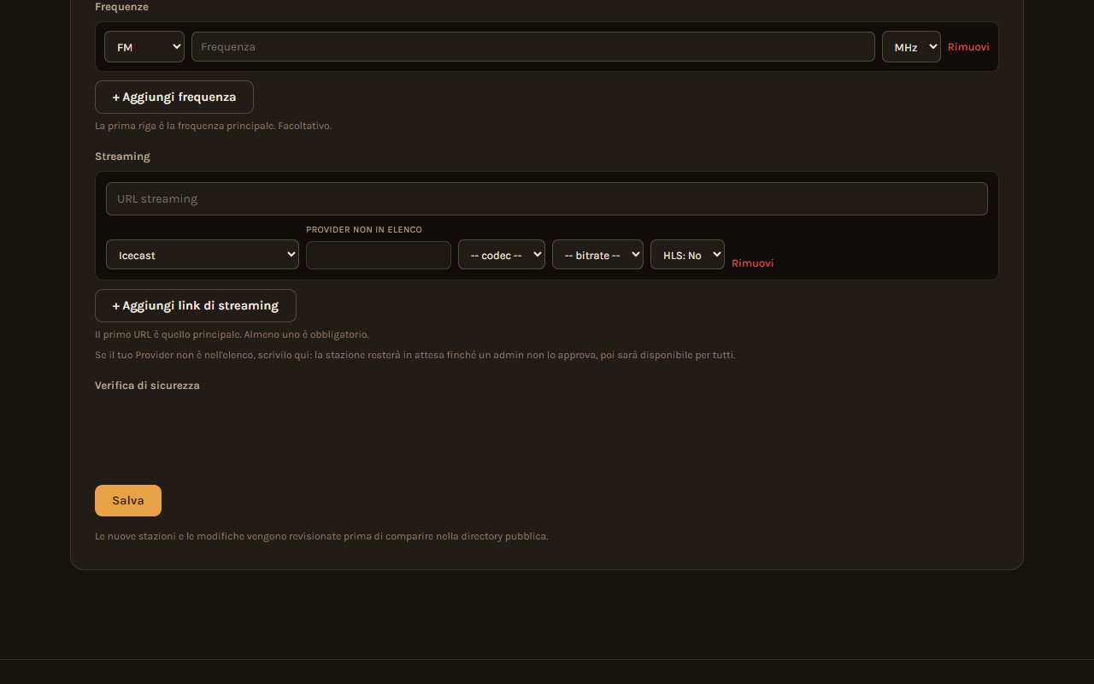Click the Provider non in elenco field

[x=379, y=255]
